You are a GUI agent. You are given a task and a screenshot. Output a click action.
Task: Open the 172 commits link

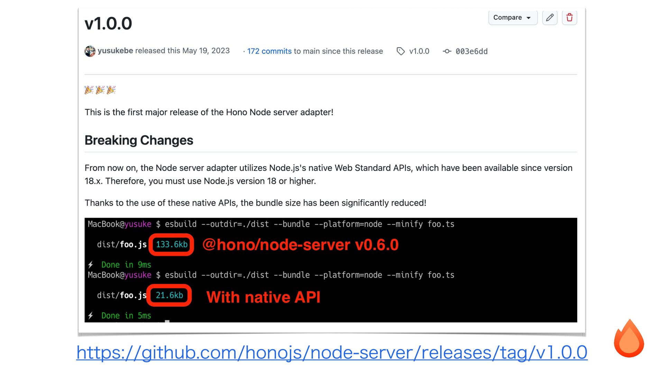click(269, 51)
